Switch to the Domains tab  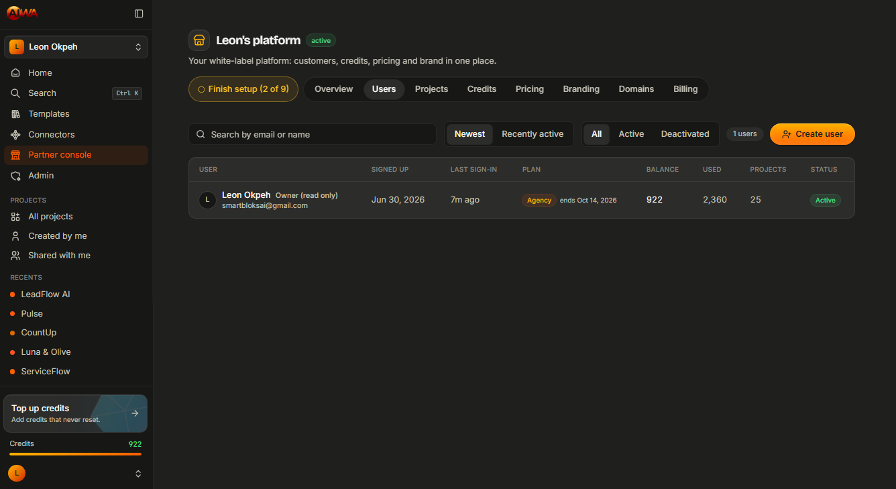pos(636,89)
